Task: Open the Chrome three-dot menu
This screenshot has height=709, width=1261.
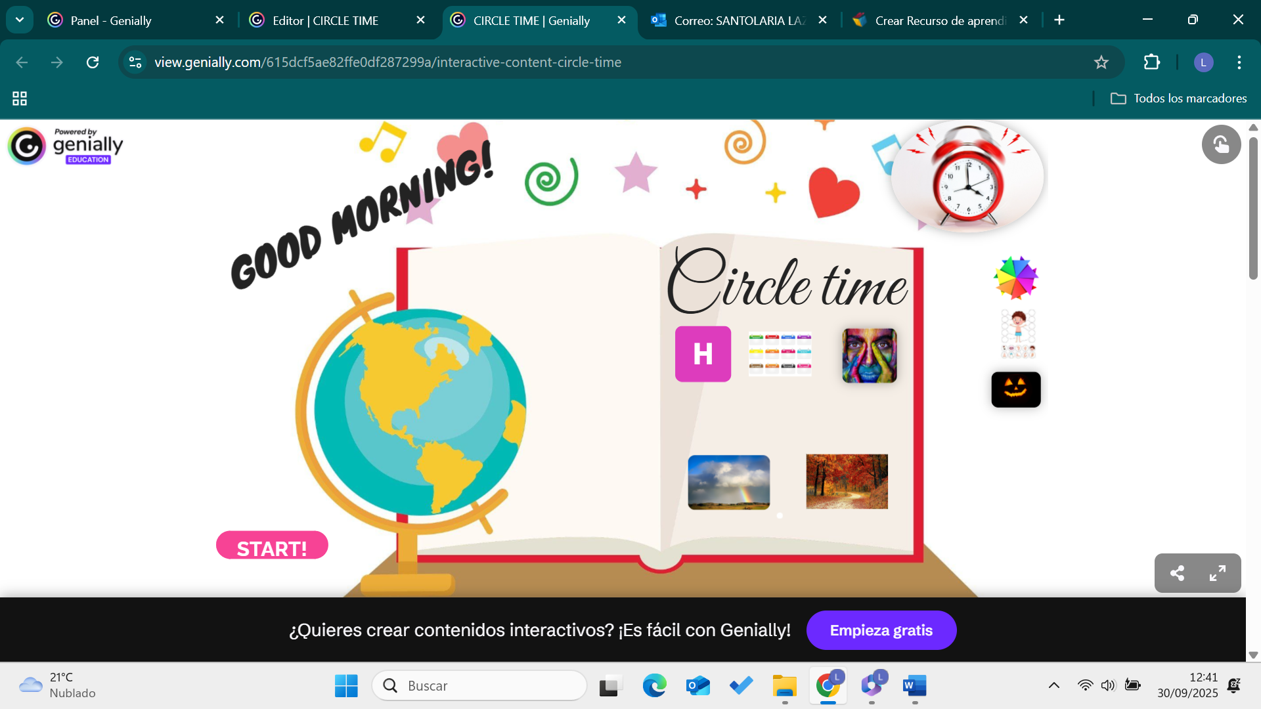Action: pos(1239,62)
